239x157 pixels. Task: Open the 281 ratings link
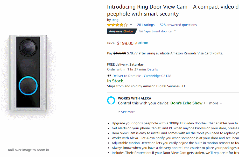tap(146, 25)
